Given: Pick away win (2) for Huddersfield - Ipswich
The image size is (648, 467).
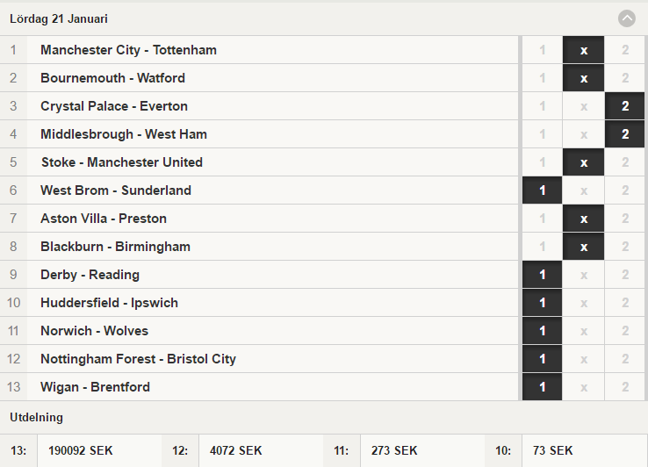Looking at the screenshot, I should click(x=625, y=303).
